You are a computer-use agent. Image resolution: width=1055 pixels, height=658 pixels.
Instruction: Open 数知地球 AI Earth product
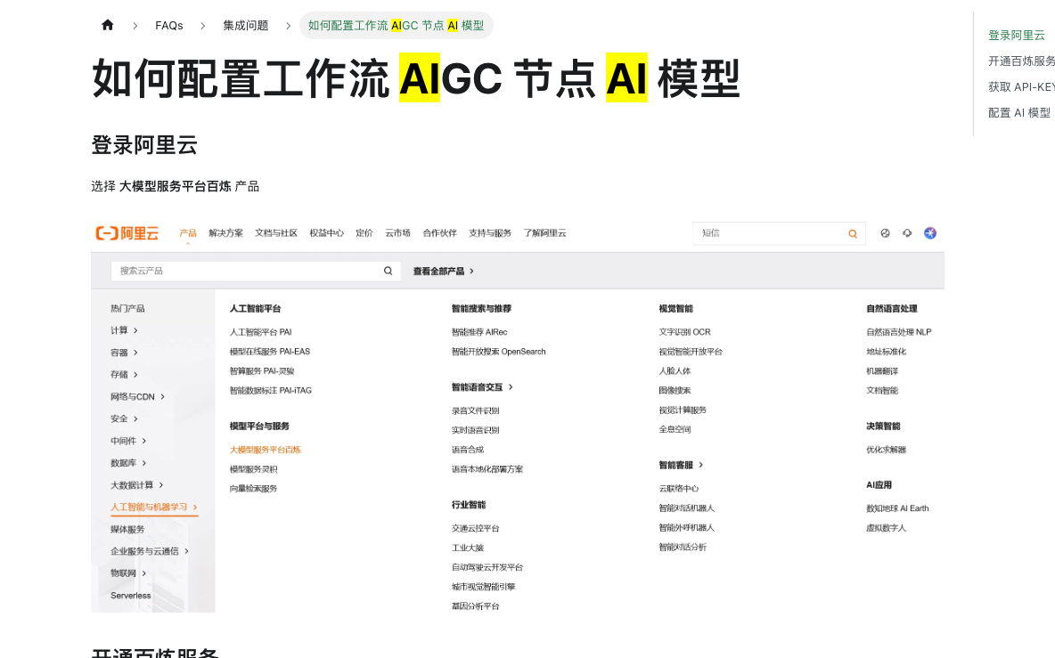897,508
